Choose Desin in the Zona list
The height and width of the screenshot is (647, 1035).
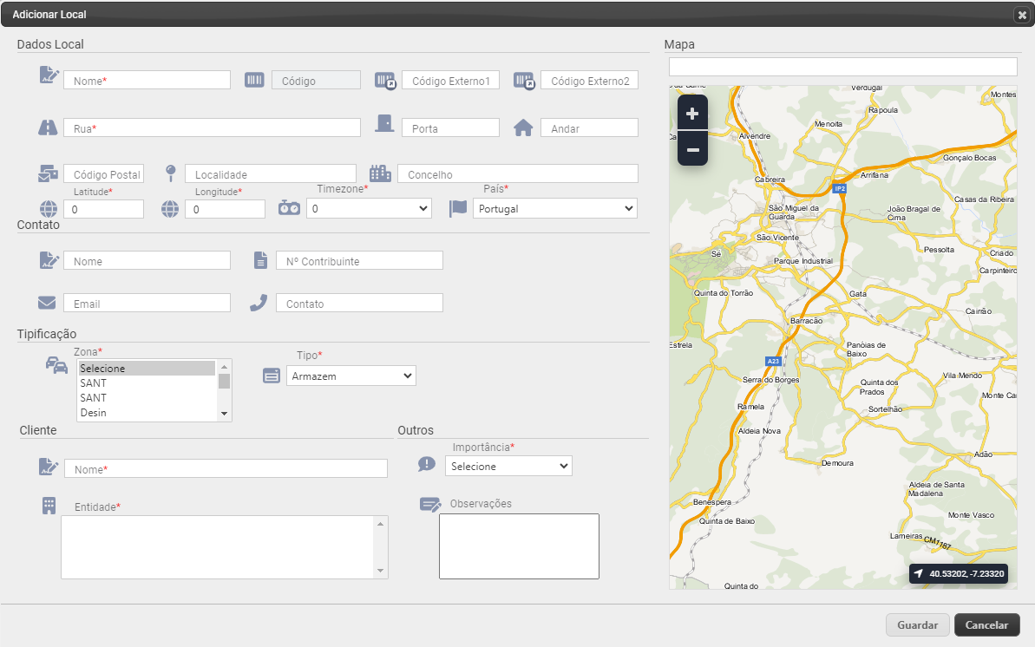147,413
